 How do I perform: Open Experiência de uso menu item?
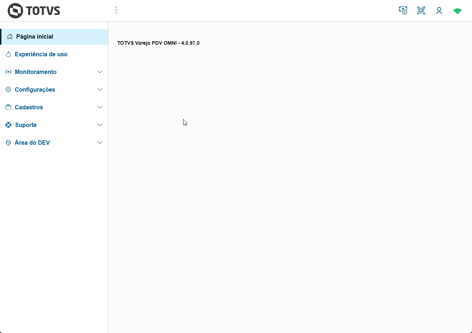54,54
